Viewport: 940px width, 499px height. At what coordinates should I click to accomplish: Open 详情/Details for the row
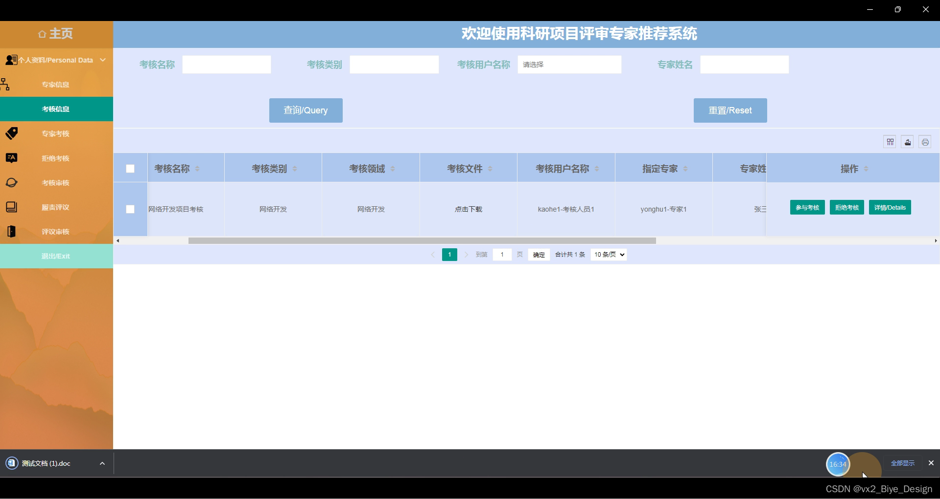[x=890, y=208]
